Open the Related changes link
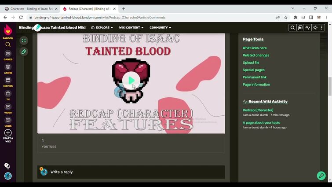The width and height of the screenshot is (332, 187). (256, 55)
